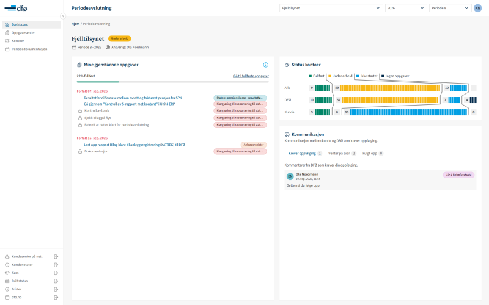Click lock icon beside Dokumentasjon
This screenshot has width=489, height=305.
coord(80,151)
